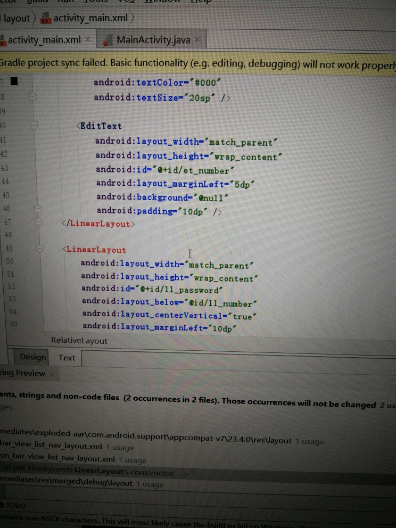Click the black color swatch in gutter
The width and height of the screenshot is (396, 528).
[14, 81]
